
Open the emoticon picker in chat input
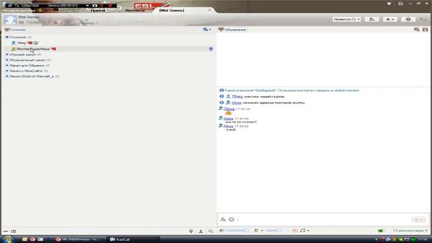(232, 219)
